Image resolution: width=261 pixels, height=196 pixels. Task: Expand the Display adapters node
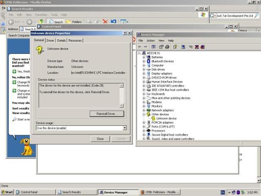tap(144, 73)
